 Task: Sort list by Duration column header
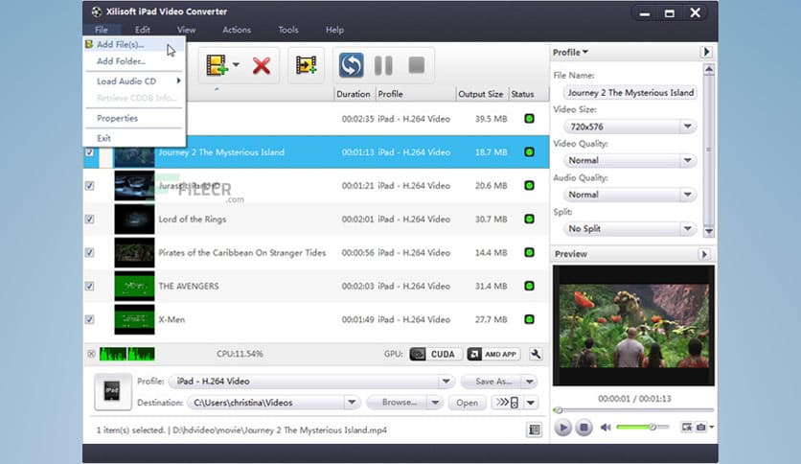coord(355,94)
